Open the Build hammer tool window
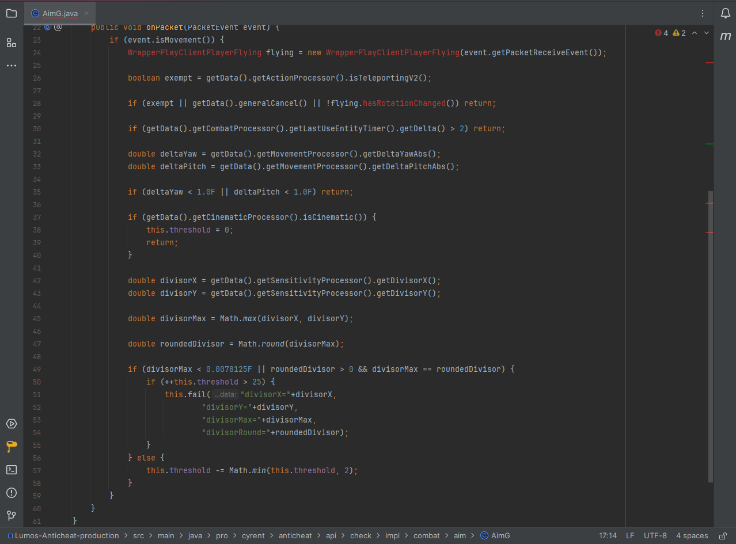Image resolution: width=736 pixels, height=544 pixels. tap(12, 447)
